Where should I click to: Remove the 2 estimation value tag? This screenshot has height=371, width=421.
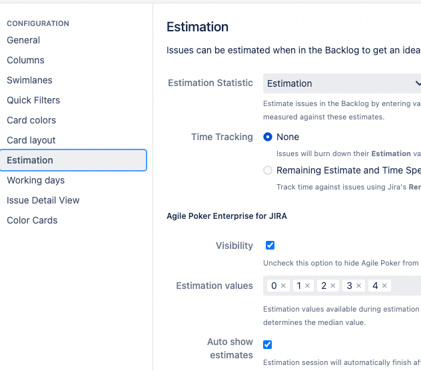[x=333, y=286]
